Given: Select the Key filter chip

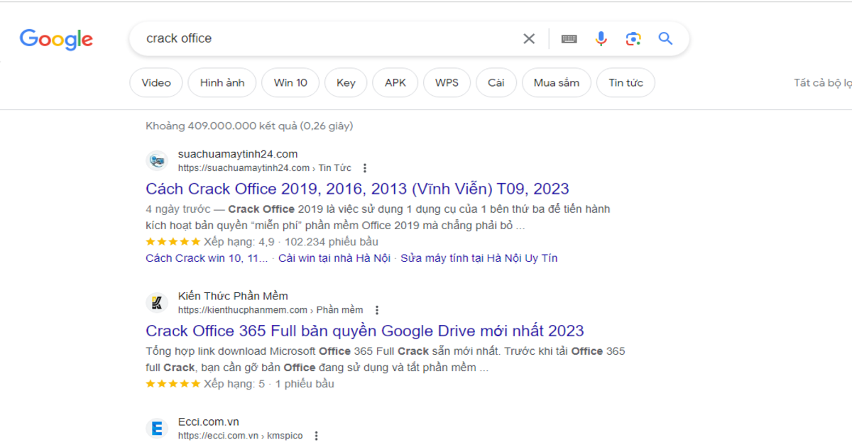Looking at the screenshot, I should pos(346,83).
